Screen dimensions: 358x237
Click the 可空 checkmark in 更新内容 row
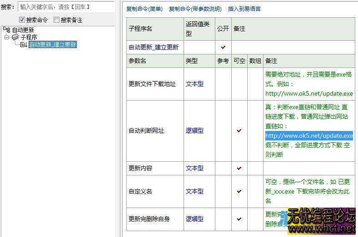click(x=239, y=168)
